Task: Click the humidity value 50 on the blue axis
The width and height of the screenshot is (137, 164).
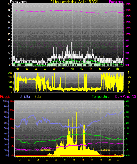Action: coord(5,128)
